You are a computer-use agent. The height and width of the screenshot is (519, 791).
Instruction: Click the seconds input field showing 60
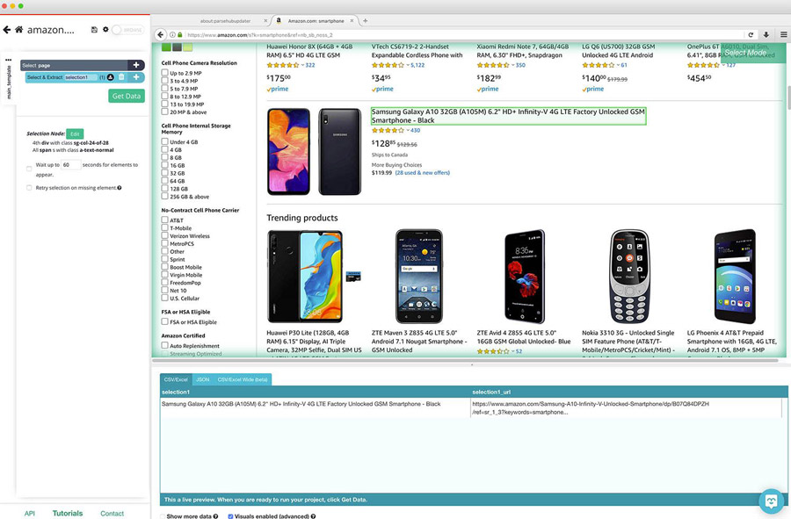pos(70,165)
